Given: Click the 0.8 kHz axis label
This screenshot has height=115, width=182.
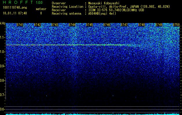Looking at the screenshot, I should (2, 80).
